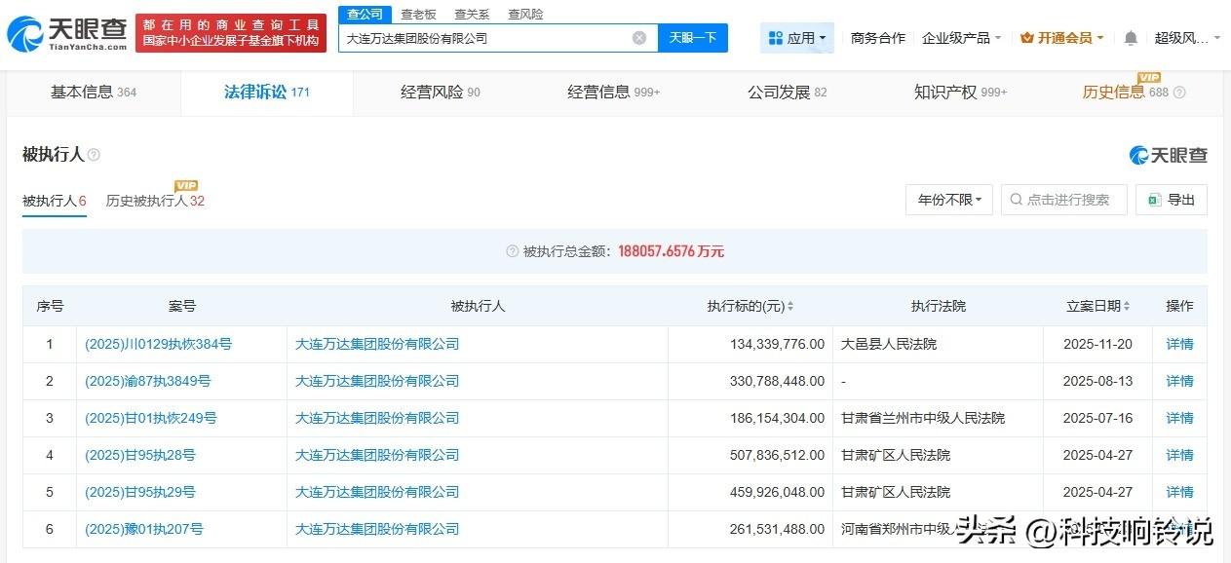This screenshot has width=1231, height=563.
Task: Open case (2025)豫01执207号
Action: [144, 529]
